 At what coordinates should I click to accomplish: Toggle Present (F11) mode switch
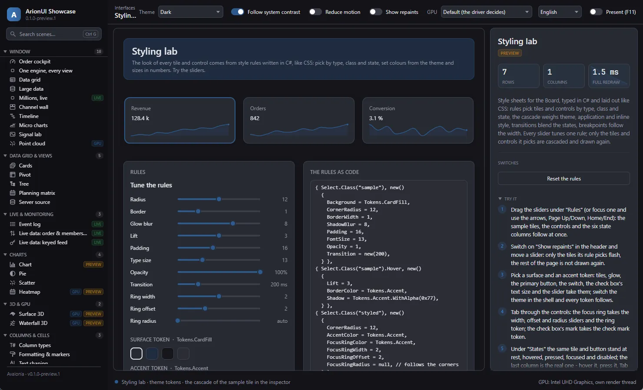click(596, 12)
